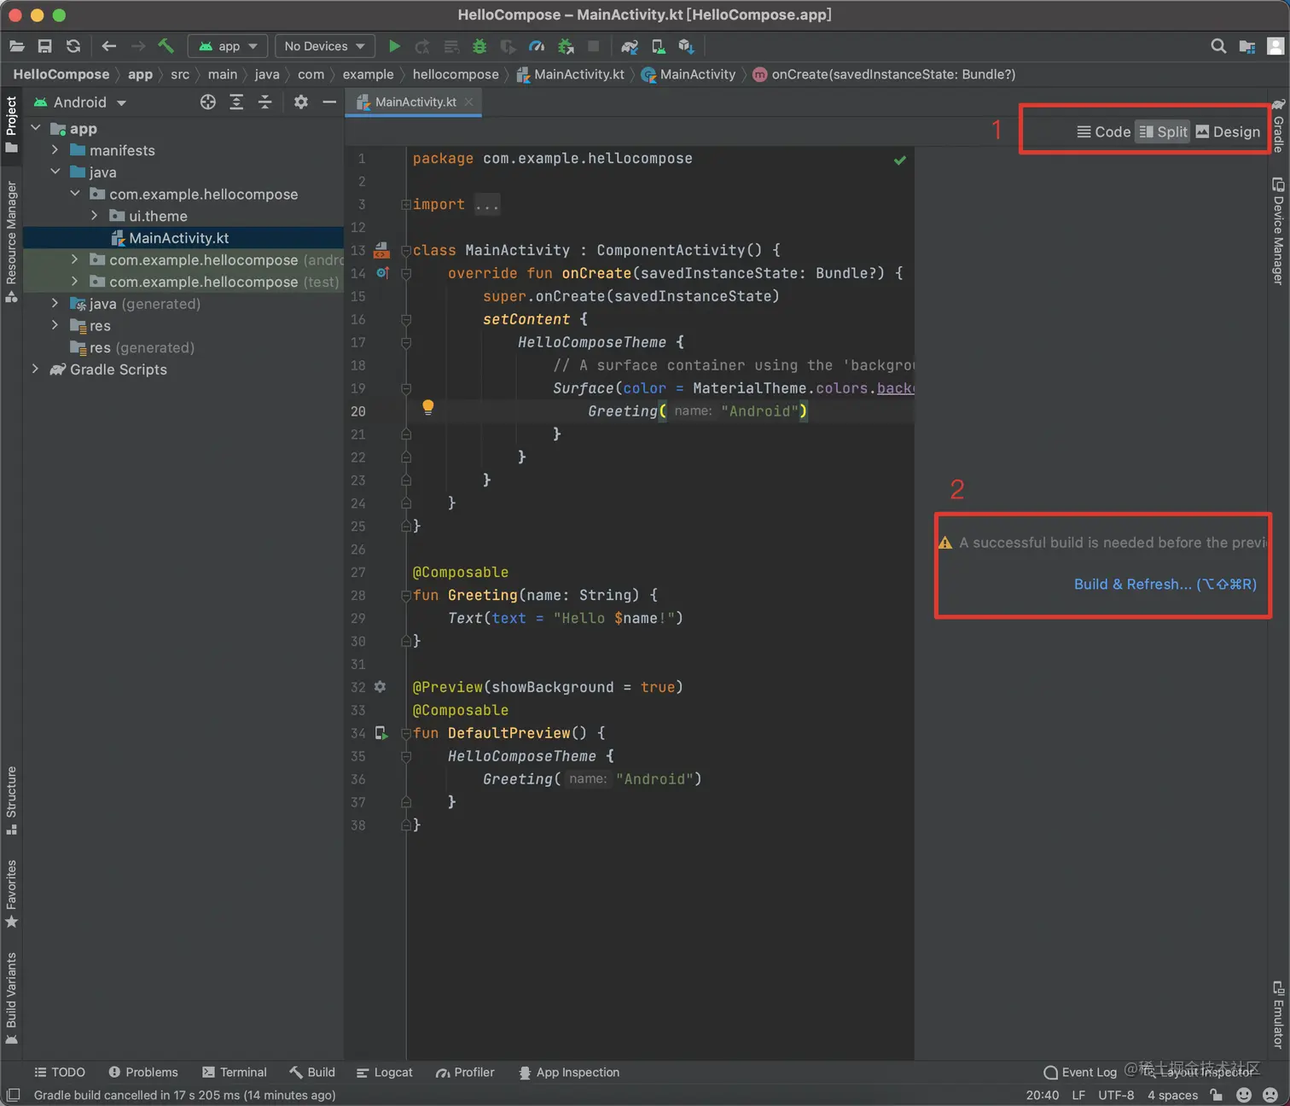
Task: Switch editor to Split view
Action: tap(1163, 132)
